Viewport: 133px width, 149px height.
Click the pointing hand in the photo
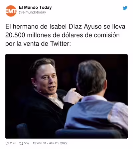point(72,96)
